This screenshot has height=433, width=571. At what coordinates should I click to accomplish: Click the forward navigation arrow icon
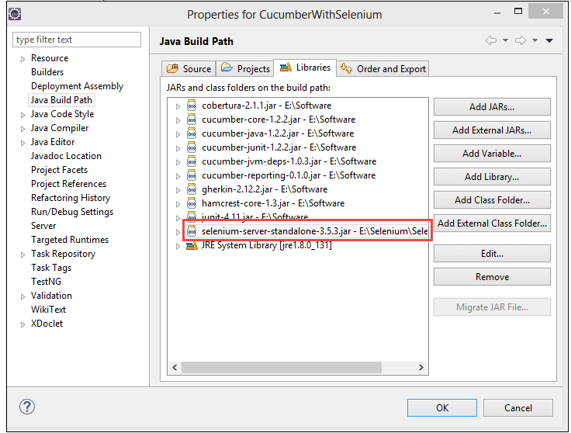[521, 40]
